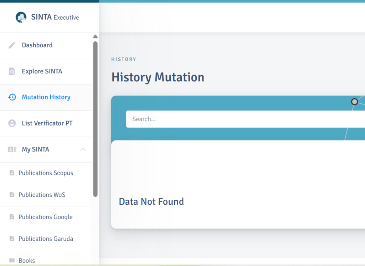Click the SINTA logo icon
Image resolution: width=365 pixels, height=266 pixels.
[21, 17]
